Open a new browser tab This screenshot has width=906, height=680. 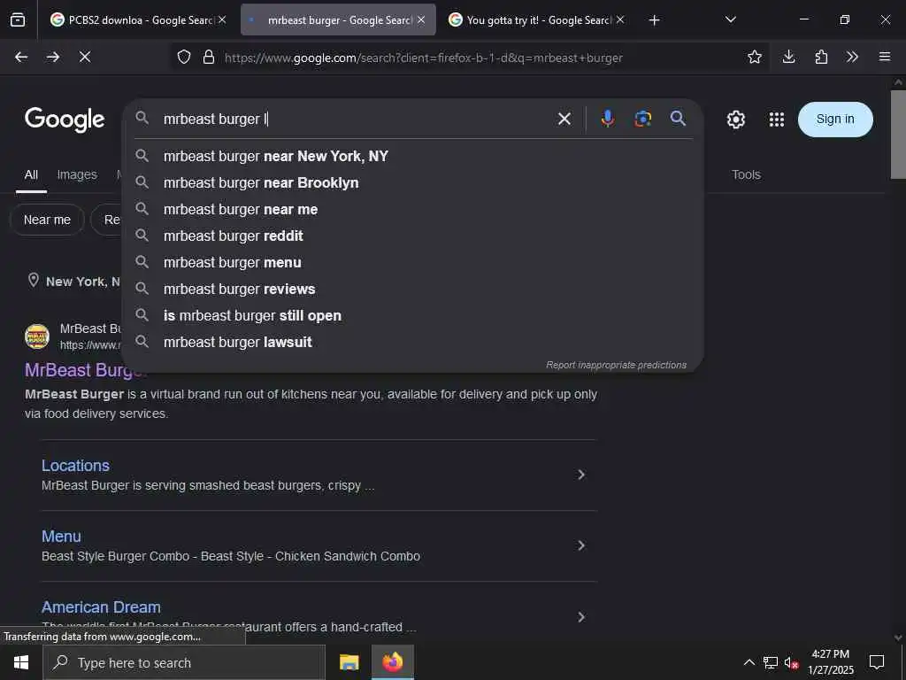(x=654, y=20)
